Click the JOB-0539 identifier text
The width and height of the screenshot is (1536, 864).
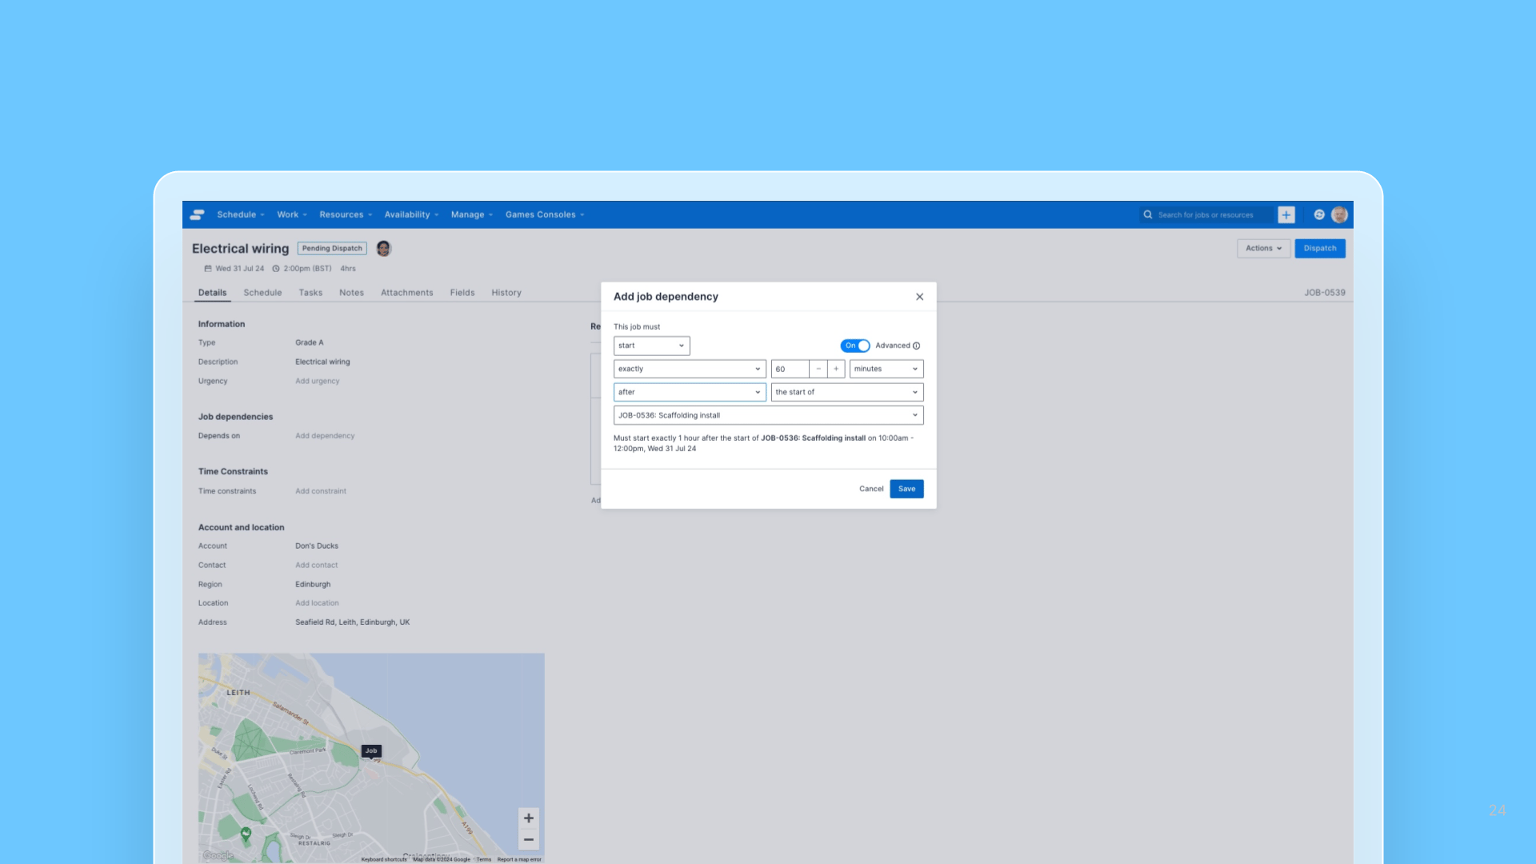click(x=1325, y=293)
